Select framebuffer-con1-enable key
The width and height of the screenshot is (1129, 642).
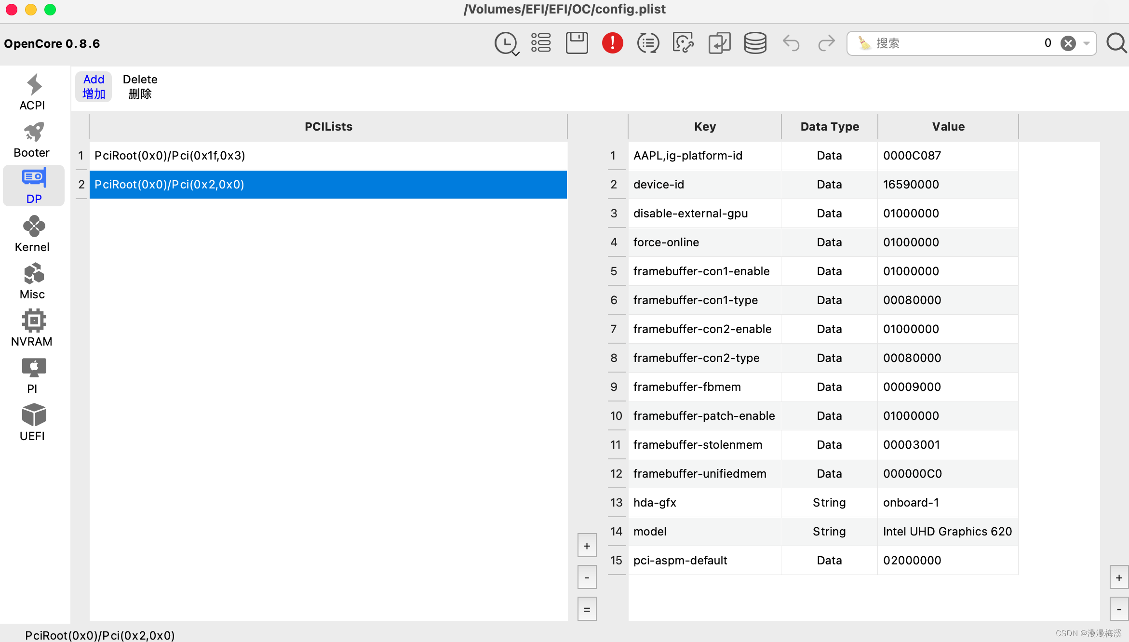[x=705, y=271]
